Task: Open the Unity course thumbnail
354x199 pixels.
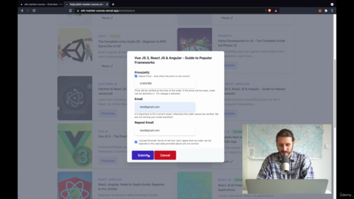Action: [x=75, y=50]
